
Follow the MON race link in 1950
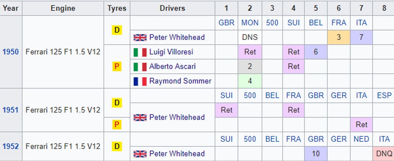[250, 23]
